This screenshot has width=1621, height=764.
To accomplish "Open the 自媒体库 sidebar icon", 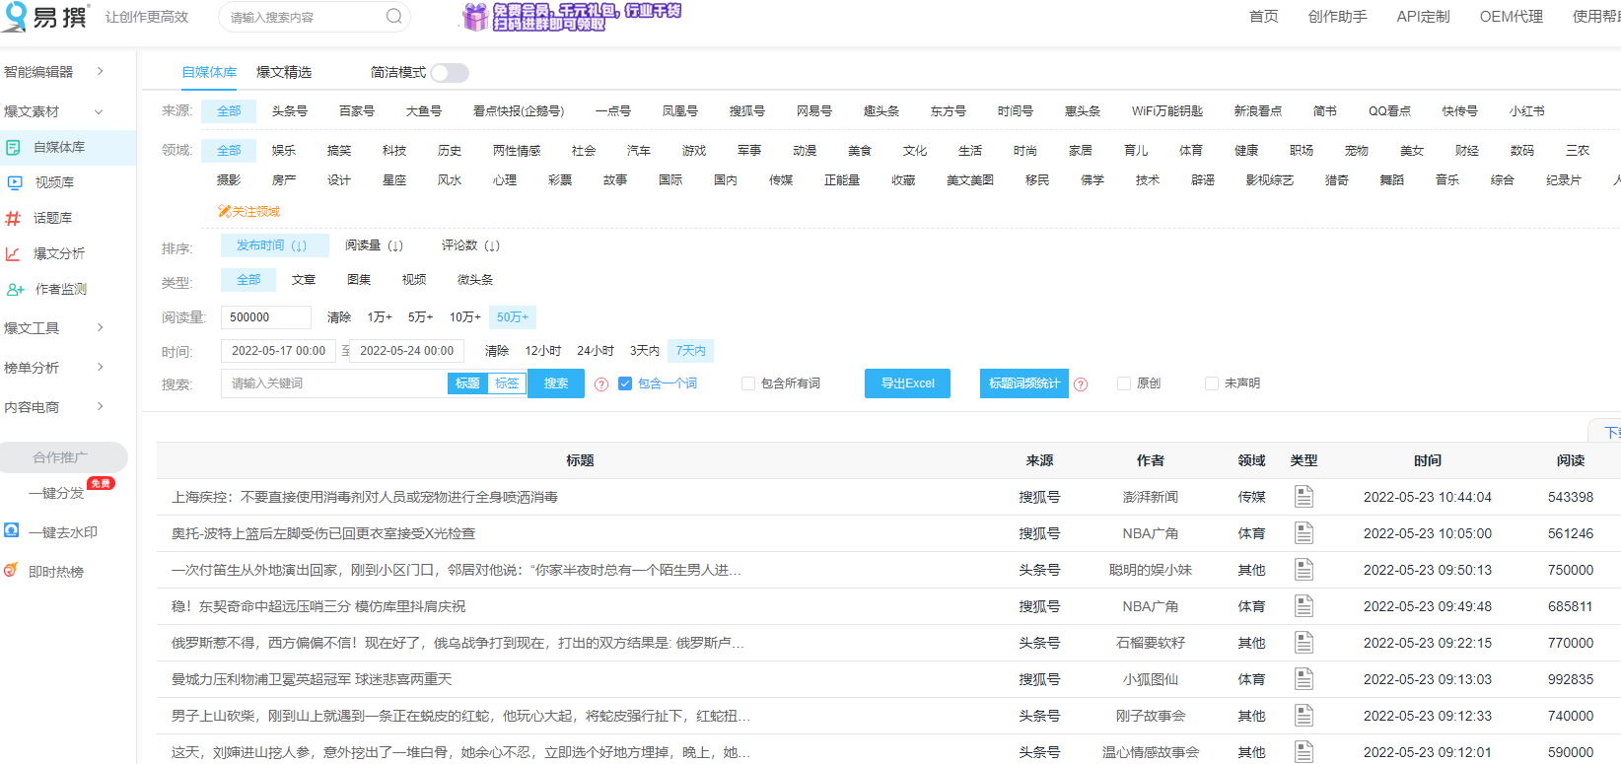I will click(x=13, y=147).
